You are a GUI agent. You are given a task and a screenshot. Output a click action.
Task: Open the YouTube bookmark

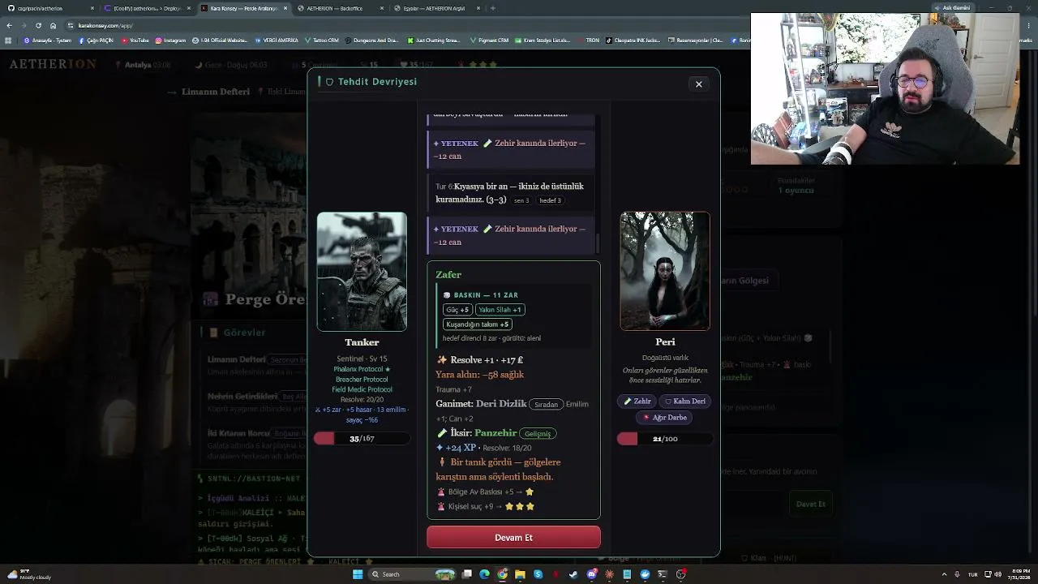pos(135,40)
